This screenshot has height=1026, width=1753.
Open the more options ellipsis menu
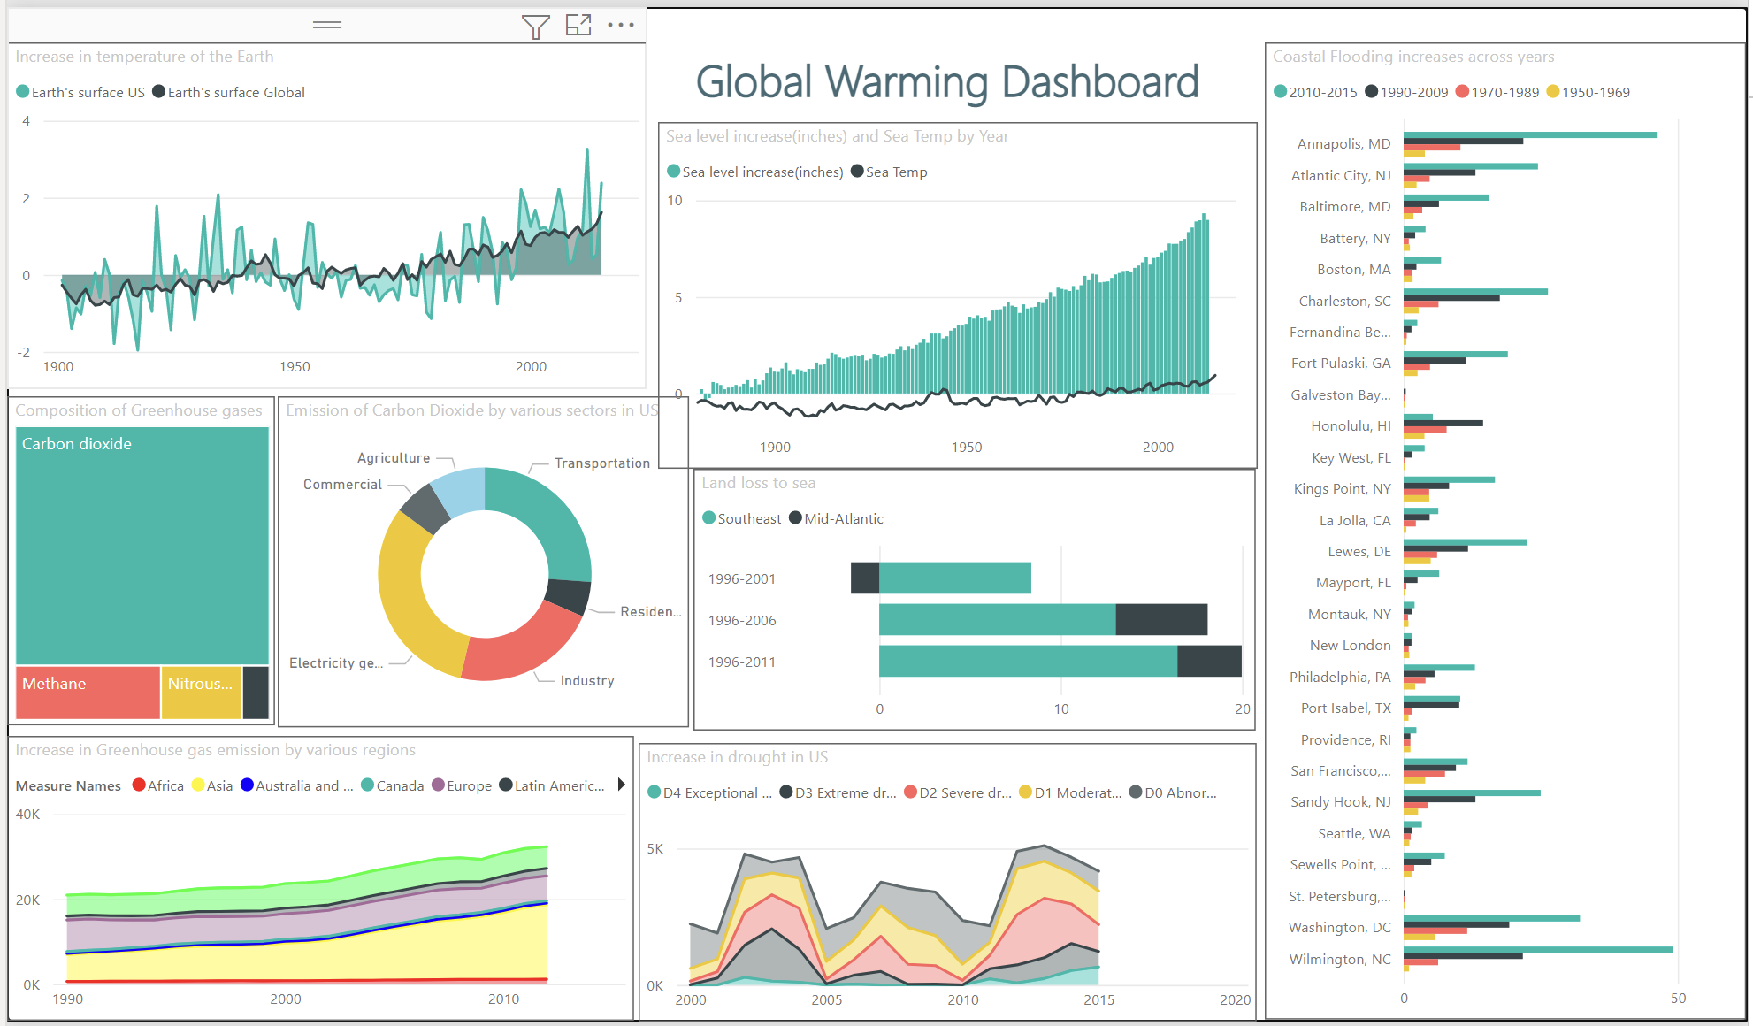point(621,25)
